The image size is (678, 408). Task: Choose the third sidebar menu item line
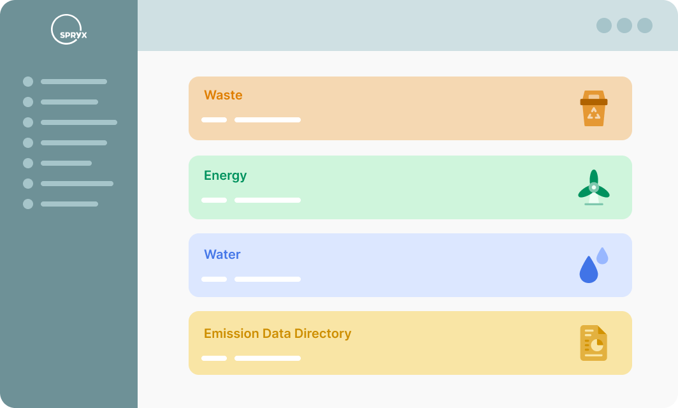[79, 122]
